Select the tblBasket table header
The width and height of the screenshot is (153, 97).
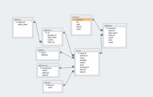click(x=115, y=25)
